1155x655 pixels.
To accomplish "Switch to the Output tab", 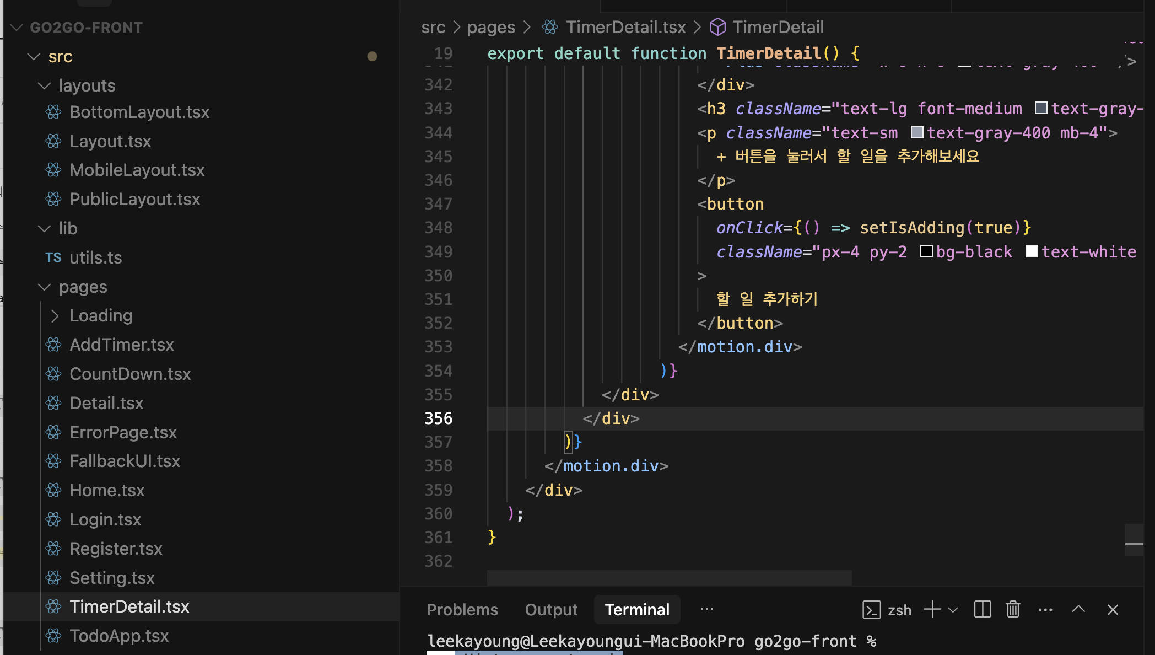I will pyautogui.click(x=551, y=610).
